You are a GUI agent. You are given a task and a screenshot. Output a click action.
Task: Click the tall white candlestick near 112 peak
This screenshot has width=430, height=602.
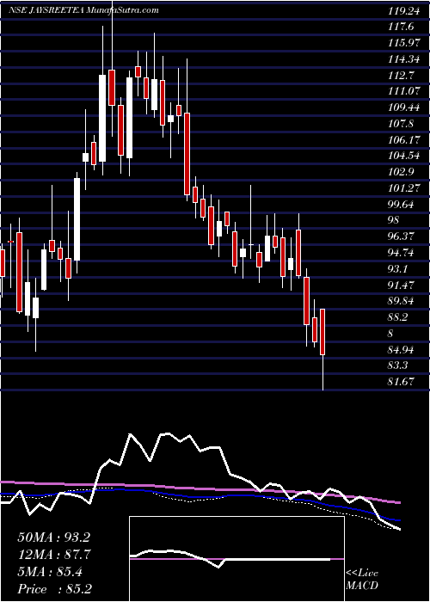pyautogui.click(x=102, y=119)
